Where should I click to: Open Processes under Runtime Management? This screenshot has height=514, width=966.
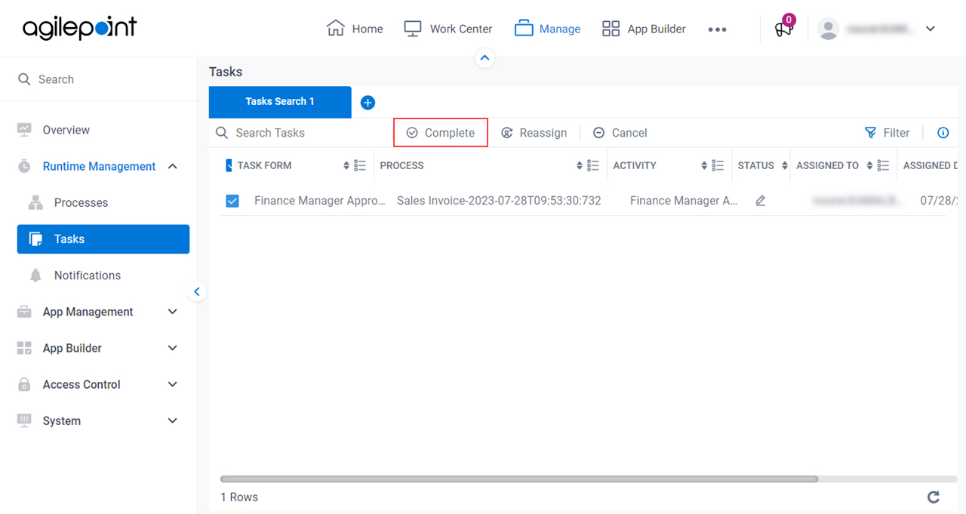[81, 202]
